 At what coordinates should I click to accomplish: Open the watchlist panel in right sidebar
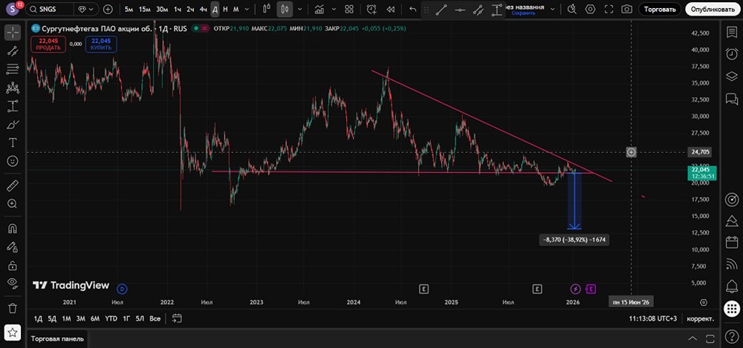point(732,32)
